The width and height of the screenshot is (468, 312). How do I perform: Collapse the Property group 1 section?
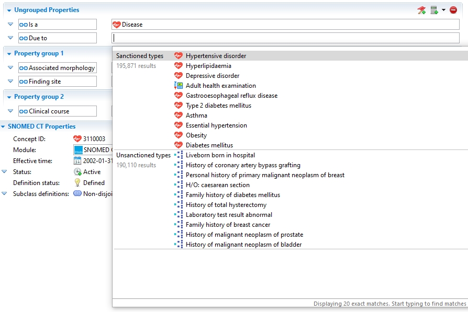tap(9, 54)
